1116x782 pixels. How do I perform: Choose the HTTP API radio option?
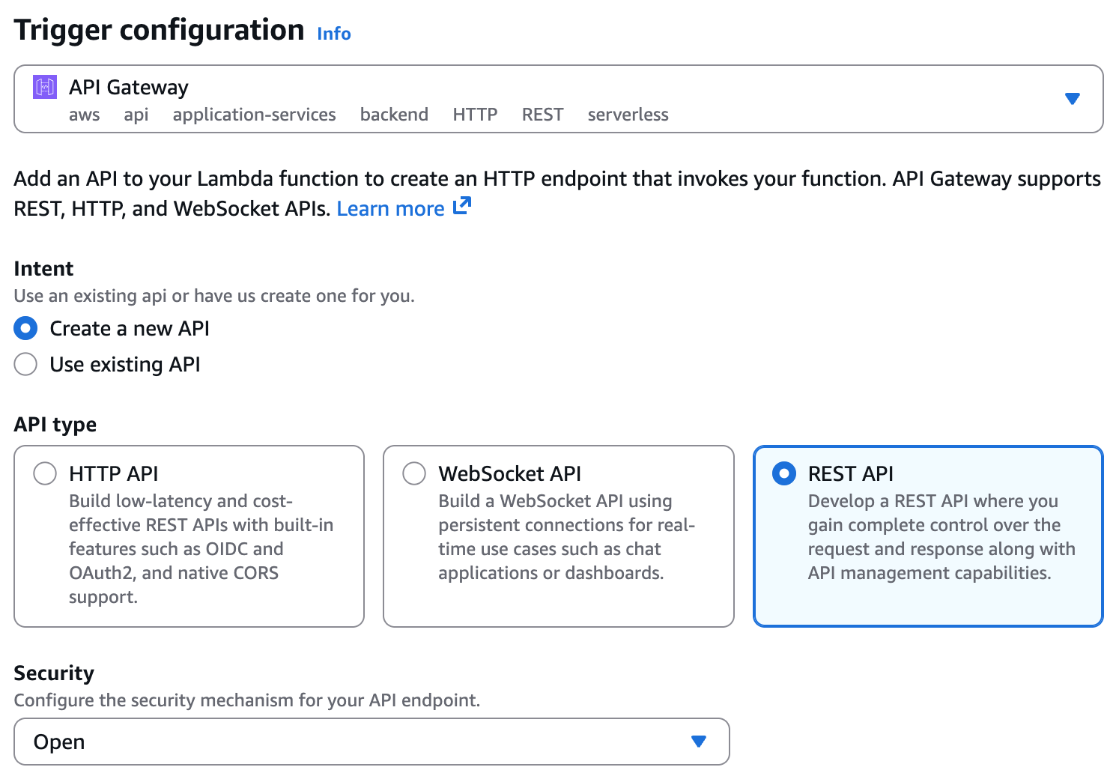pos(45,473)
